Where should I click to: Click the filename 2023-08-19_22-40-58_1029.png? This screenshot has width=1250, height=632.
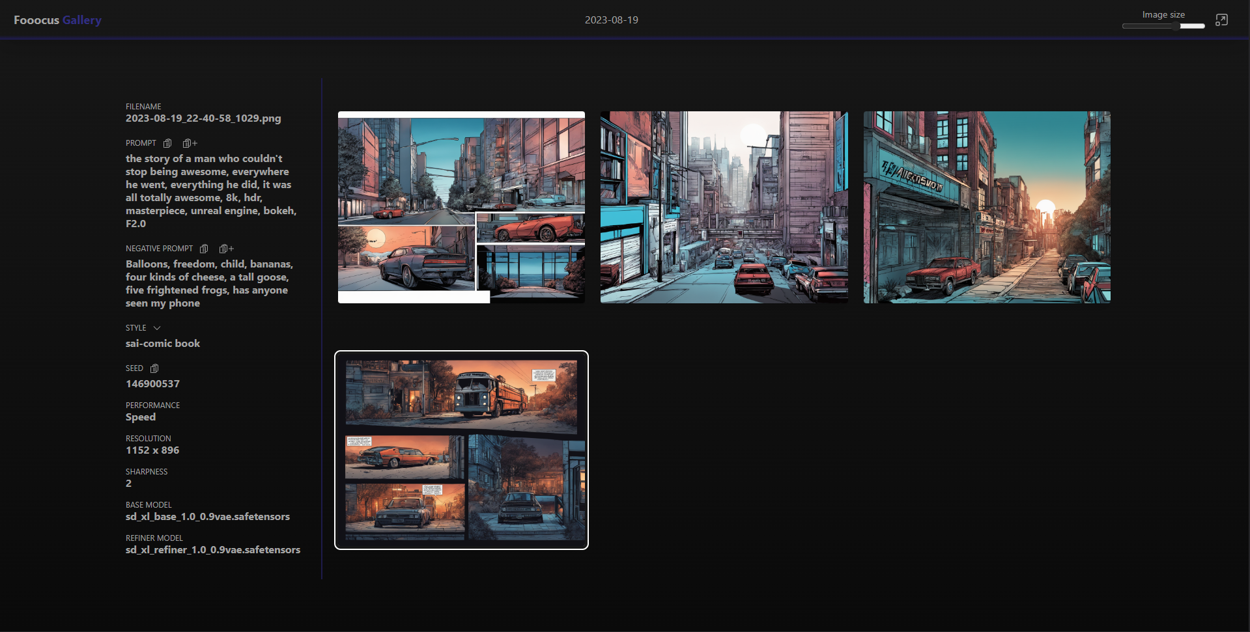[x=203, y=118]
